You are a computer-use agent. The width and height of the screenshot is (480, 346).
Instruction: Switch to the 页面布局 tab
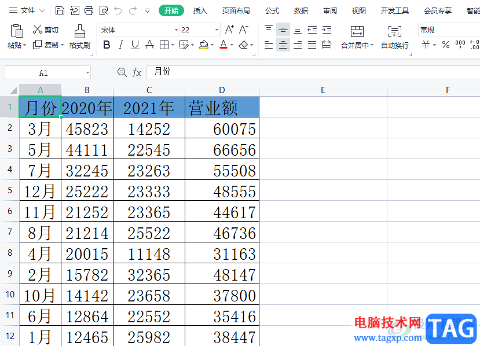click(x=236, y=11)
